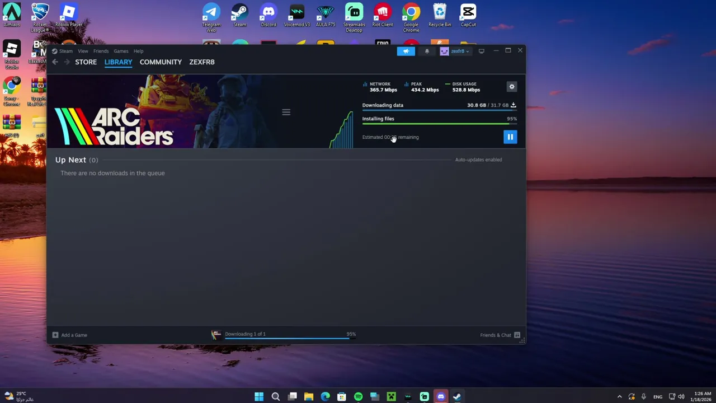Switch to the STORE tab
Image resolution: width=716 pixels, height=403 pixels.
[86, 62]
